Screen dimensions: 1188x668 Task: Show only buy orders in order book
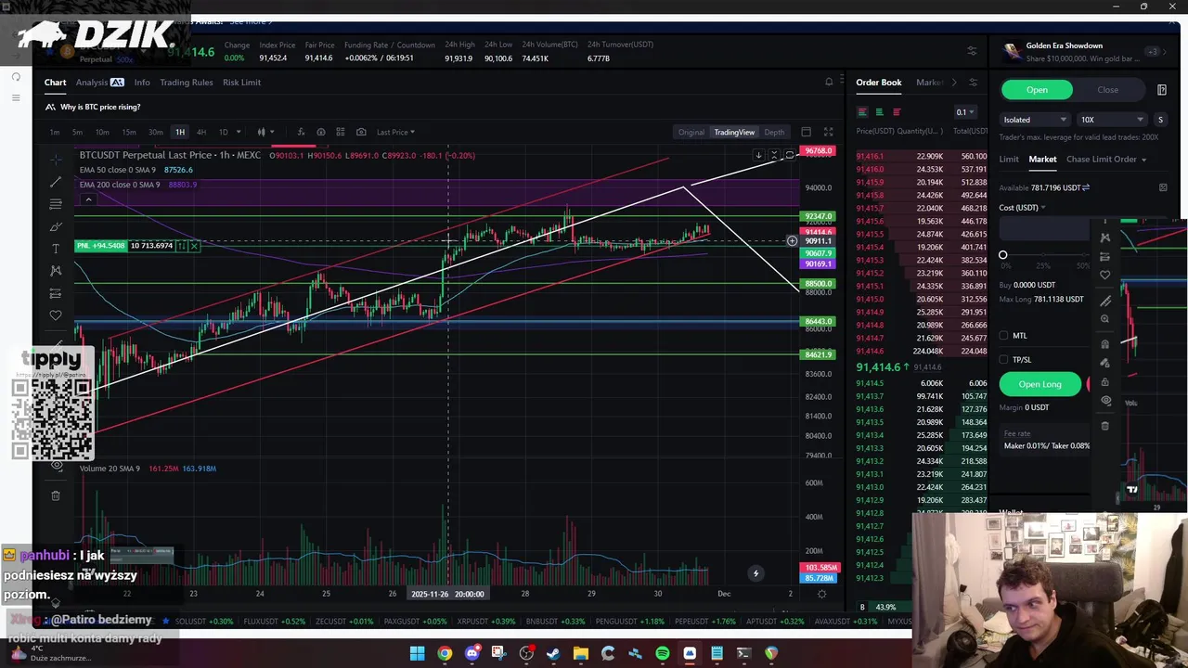point(879,112)
